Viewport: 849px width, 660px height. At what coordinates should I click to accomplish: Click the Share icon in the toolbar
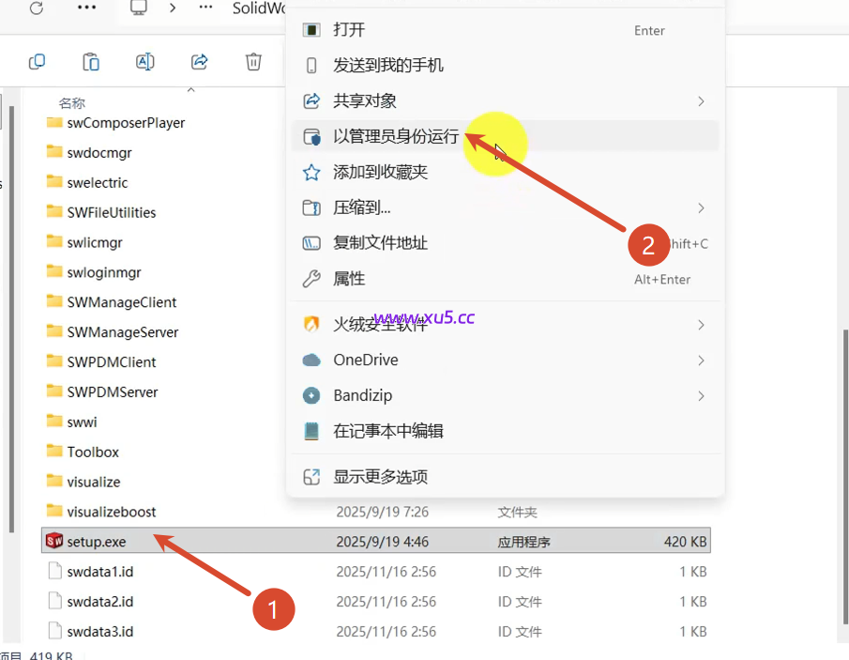point(199,61)
